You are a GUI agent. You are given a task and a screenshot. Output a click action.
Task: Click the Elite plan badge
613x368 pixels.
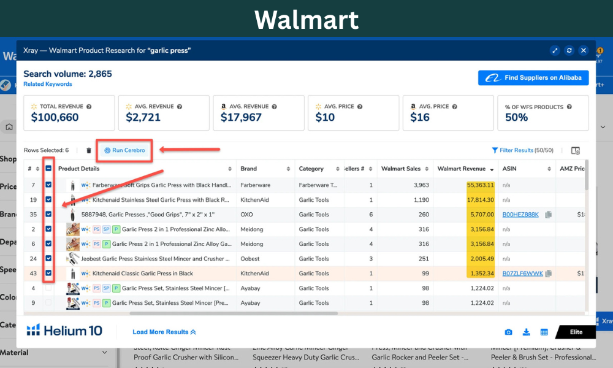click(576, 332)
